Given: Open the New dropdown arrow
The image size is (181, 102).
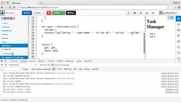Looking at the screenshot, I should click(x=63, y=13).
